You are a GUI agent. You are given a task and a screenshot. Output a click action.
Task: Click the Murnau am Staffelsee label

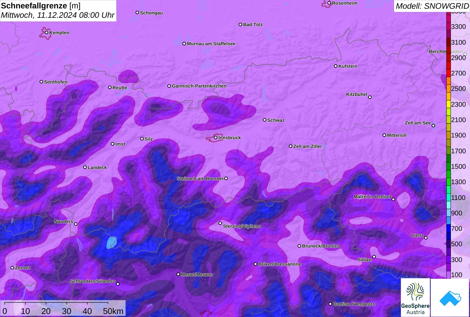[x=211, y=44]
